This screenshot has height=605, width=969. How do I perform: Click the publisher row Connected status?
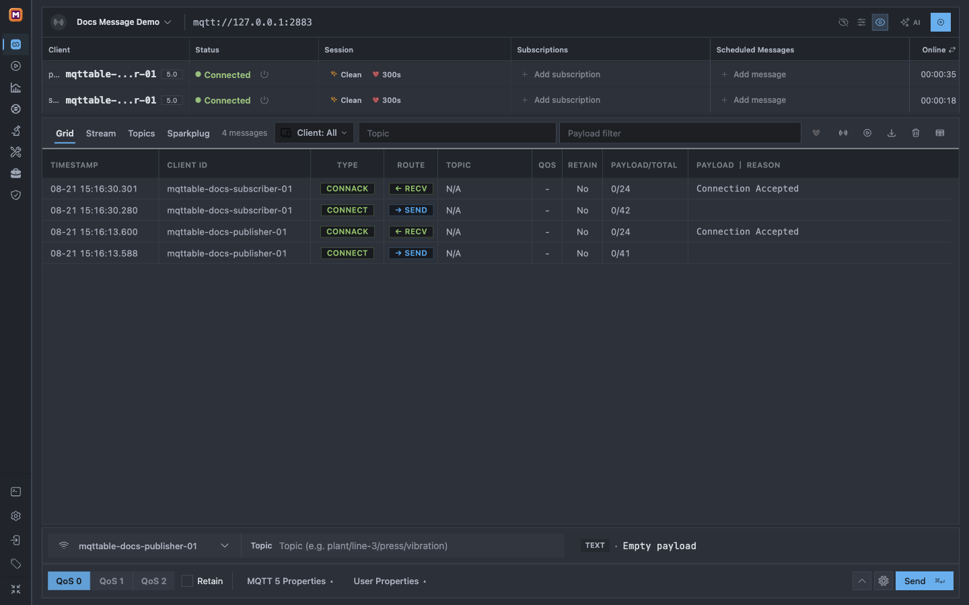click(223, 75)
